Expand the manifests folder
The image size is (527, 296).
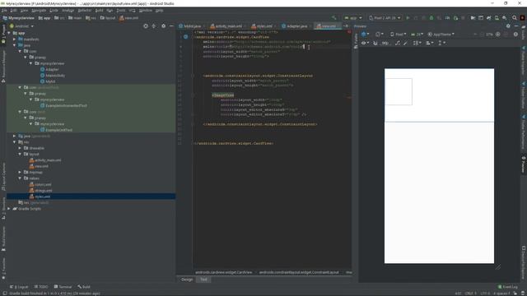15,39
